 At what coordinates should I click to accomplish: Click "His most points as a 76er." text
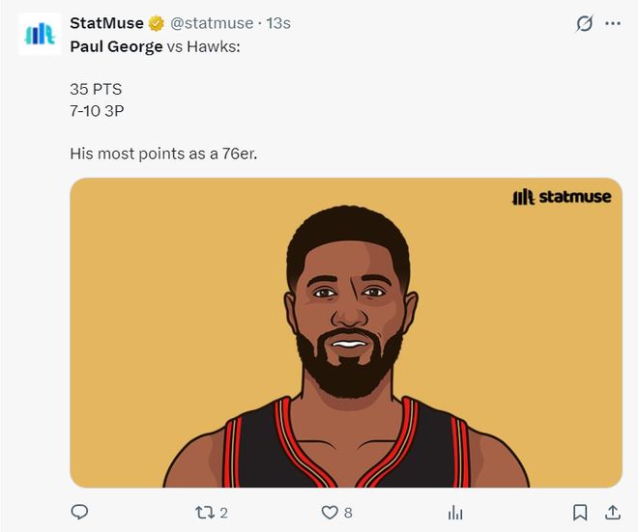pos(163,153)
